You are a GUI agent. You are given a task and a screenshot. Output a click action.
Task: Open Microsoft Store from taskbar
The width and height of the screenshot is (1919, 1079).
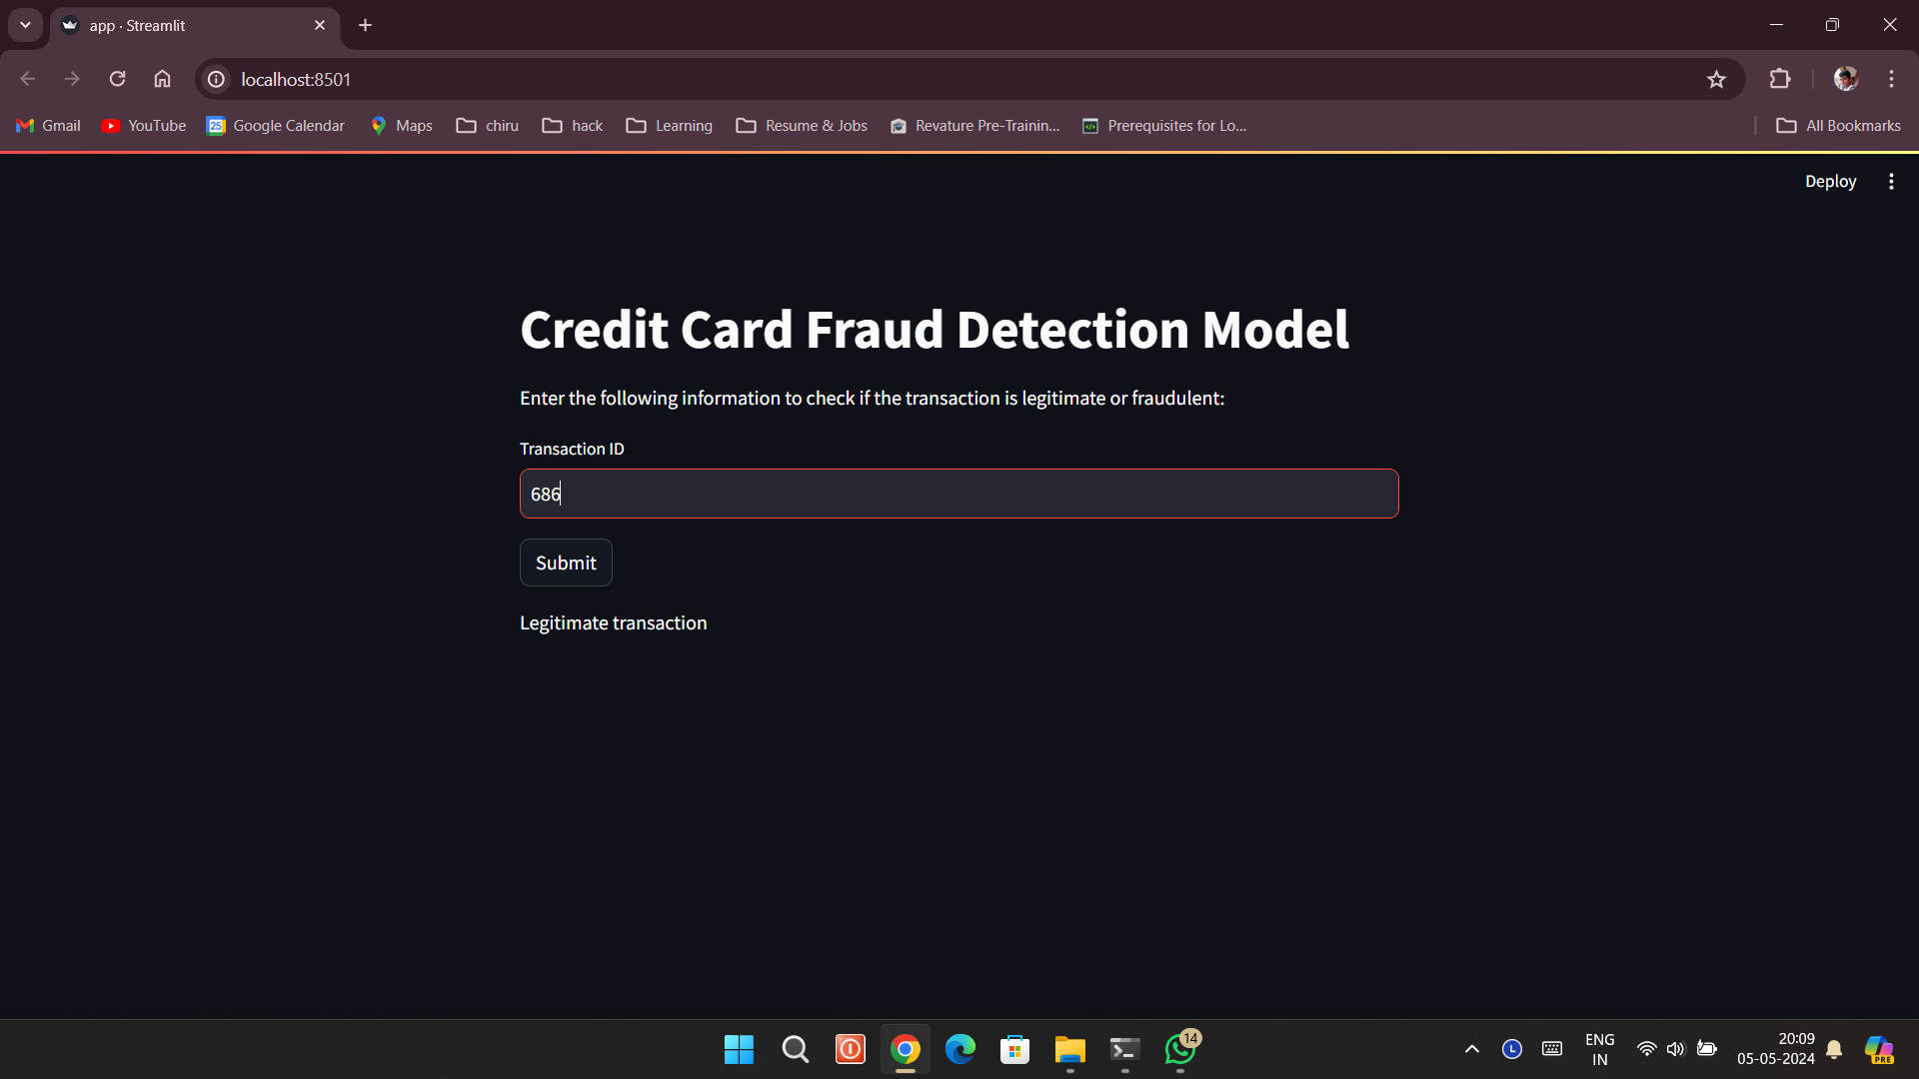coord(1015,1049)
